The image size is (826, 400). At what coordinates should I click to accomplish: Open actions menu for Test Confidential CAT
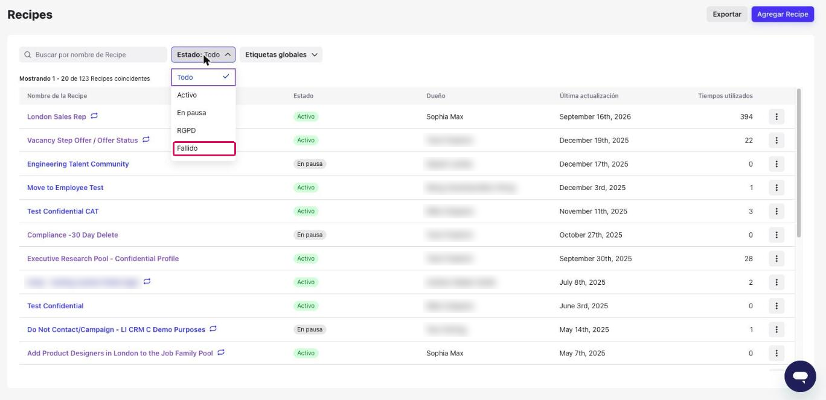click(x=776, y=211)
